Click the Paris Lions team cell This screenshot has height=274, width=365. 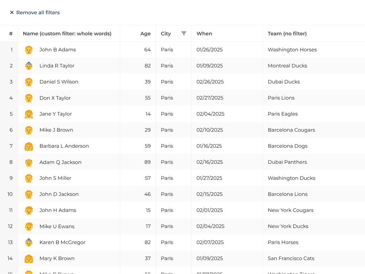pos(281,98)
